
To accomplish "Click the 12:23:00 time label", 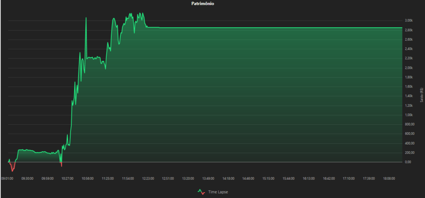I will tap(148, 179).
